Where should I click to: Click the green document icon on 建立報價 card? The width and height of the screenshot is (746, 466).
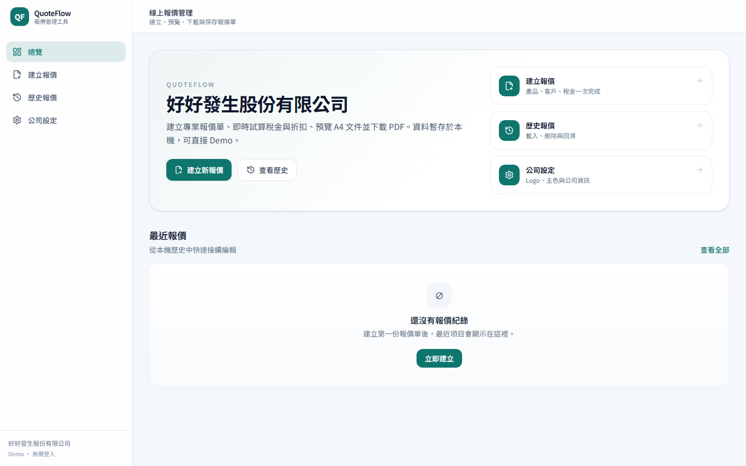coord(509,86)
